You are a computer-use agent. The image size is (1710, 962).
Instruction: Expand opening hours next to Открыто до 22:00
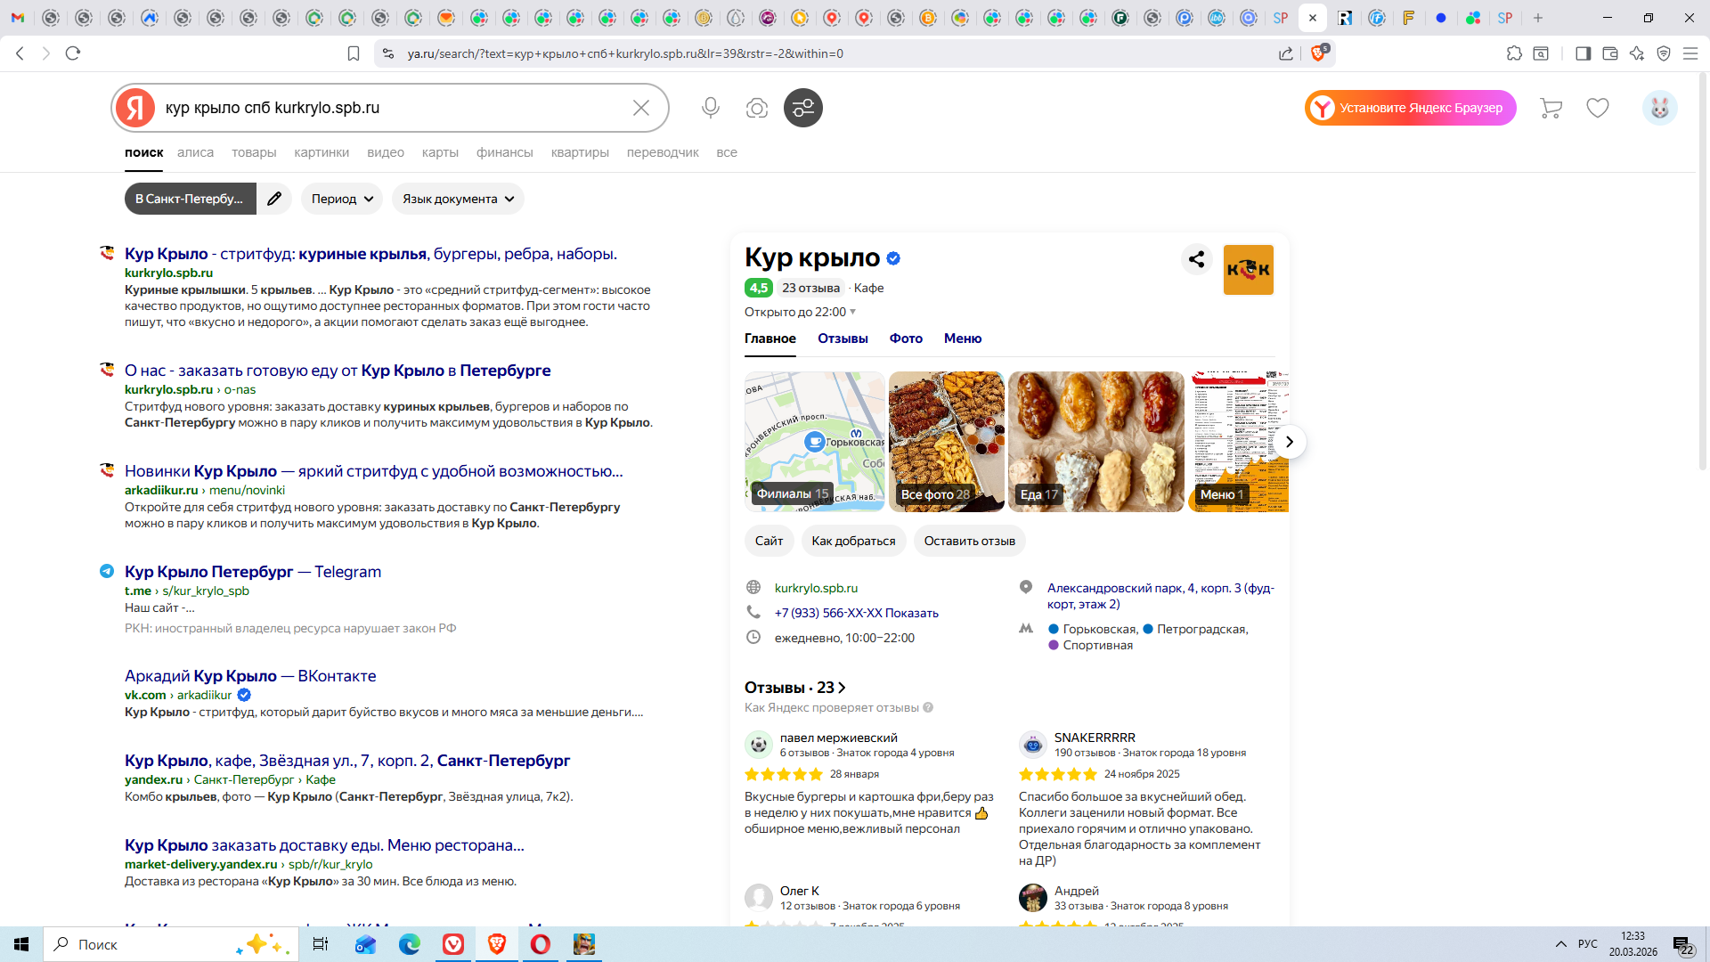tap(852, 312)
